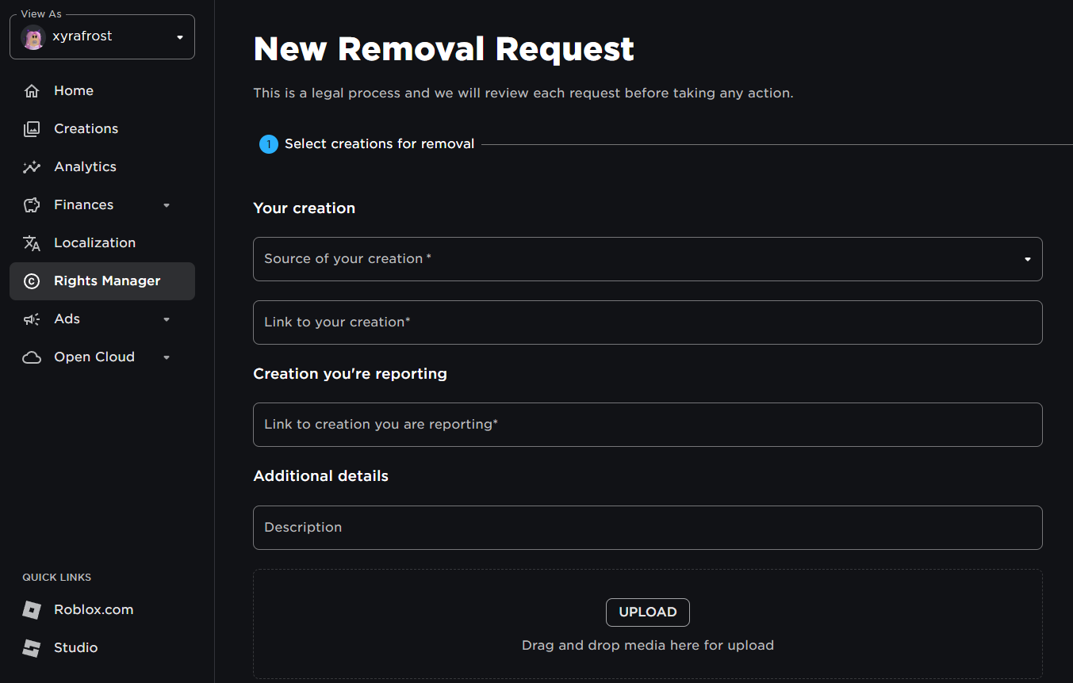Select the Finances piggy bank icon
This screenshot has width=1073, height=683.
pyautogui.click(x=32, y=204)
